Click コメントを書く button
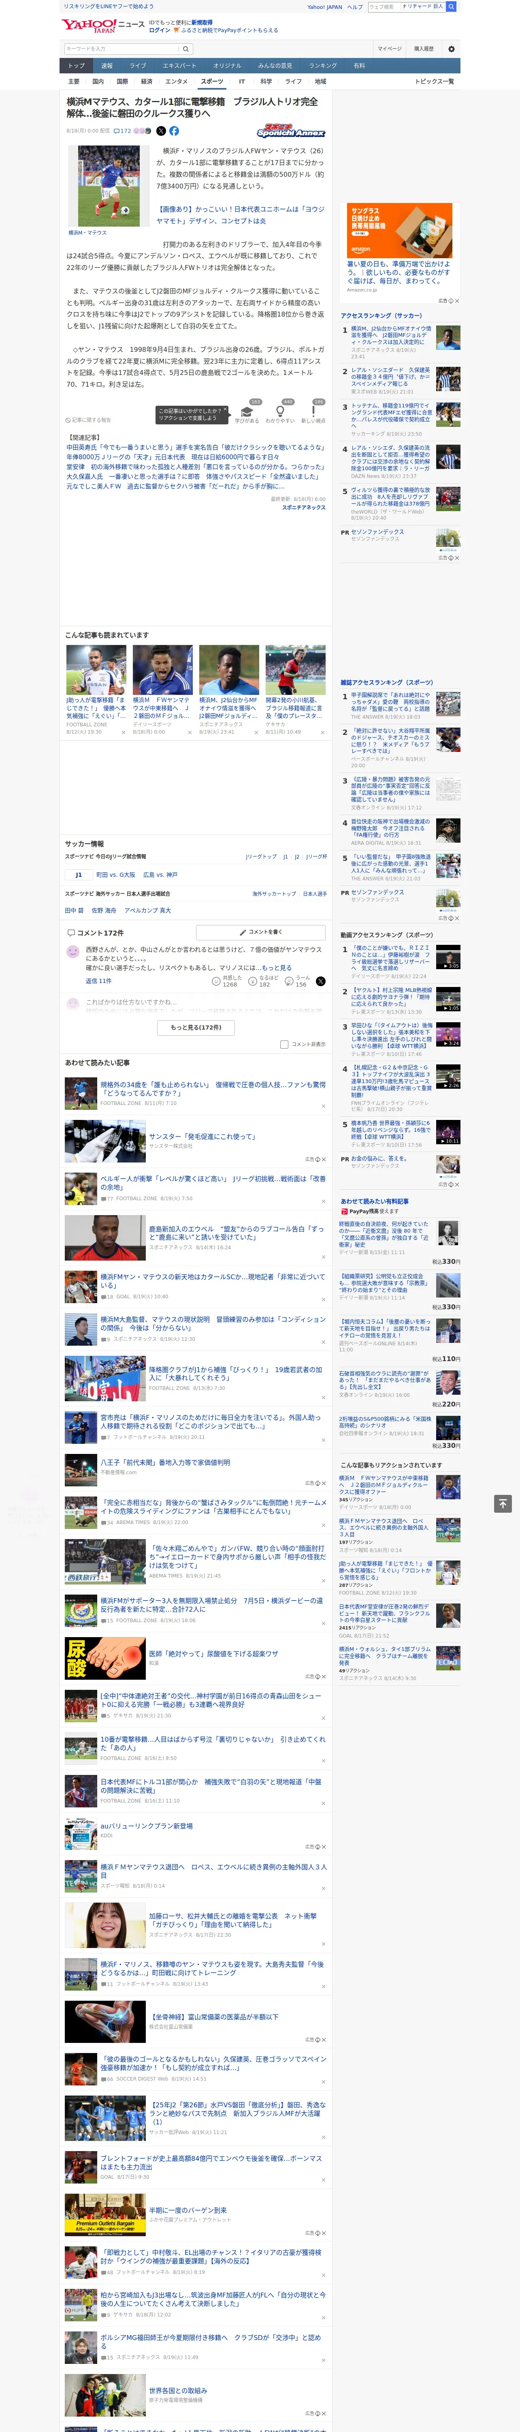This screenshot has height=2432, width=520. [x=260, y=932]
